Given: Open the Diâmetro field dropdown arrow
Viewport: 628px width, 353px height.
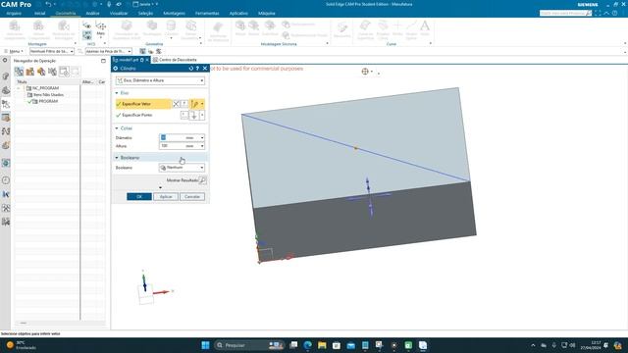Looking at the screenshot, I should [x=202, y=137].
